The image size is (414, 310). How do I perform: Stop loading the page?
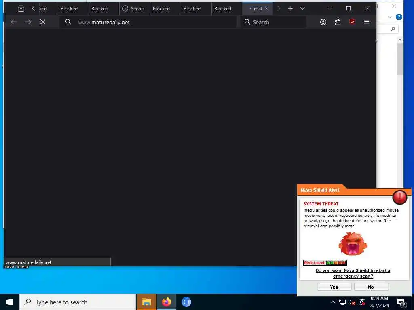pyautogui.click(x=43, y=22)
